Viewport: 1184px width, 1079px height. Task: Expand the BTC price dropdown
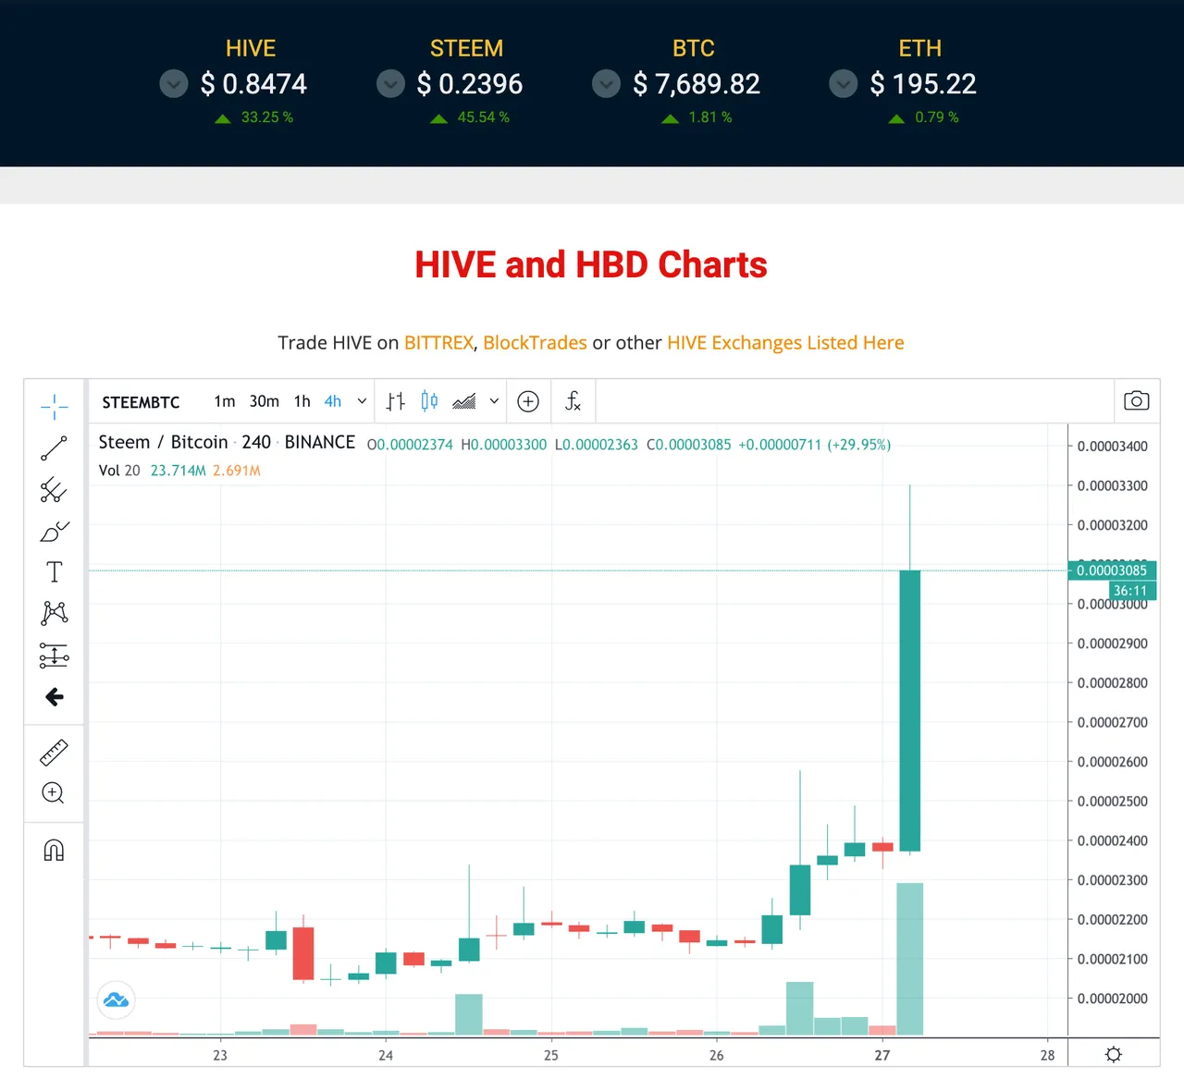point(606,84)
